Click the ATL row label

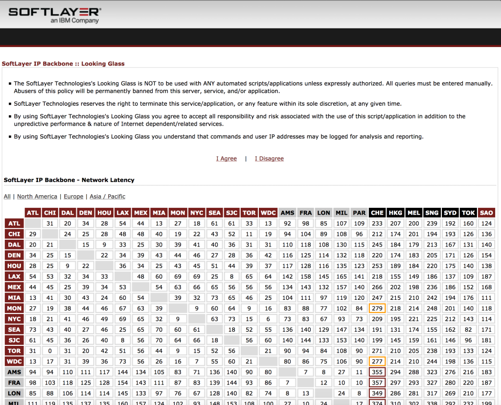pos(14,223)
